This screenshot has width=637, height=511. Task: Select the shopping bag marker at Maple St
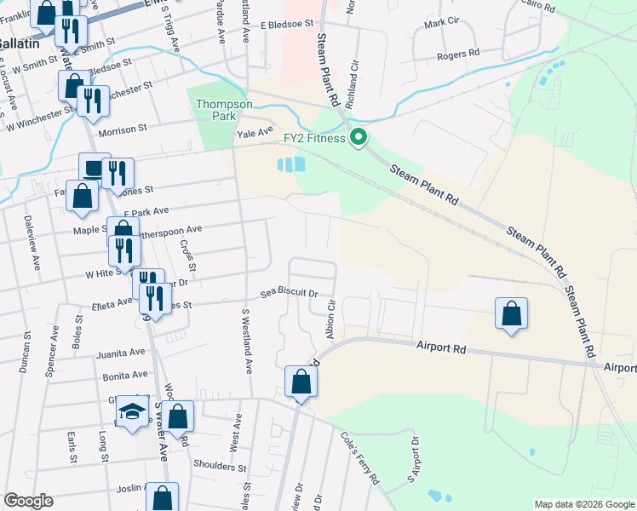pyautogui.click(x=123, y=227)
